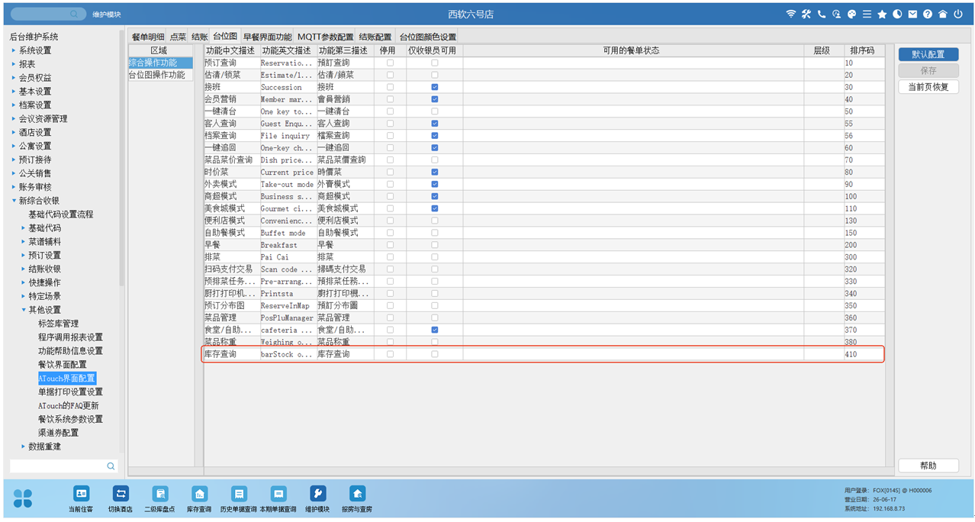Open the wrench and screwdriver tools icon
Viewport: 975px width, 522px height.
(806, 14)
